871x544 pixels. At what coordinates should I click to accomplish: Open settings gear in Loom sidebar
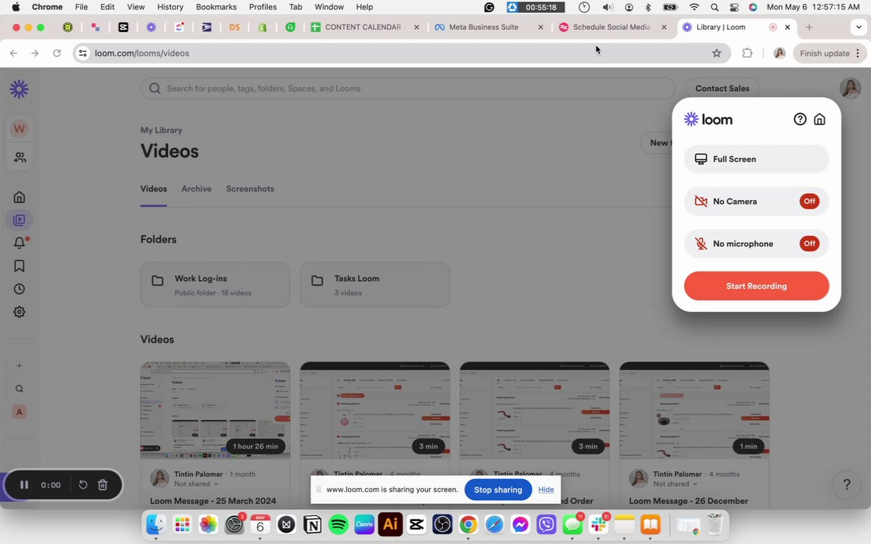tap(19, 312)
